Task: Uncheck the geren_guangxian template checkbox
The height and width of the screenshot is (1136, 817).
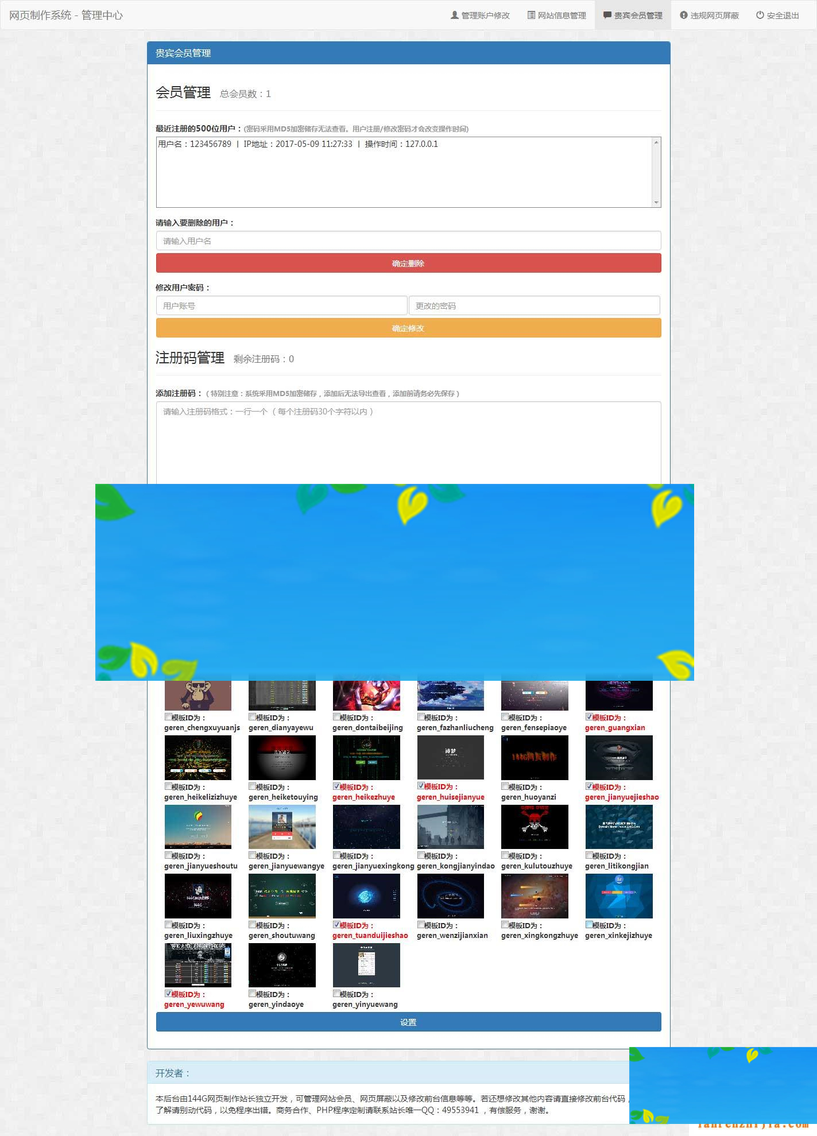Action: tap(589, 717)
